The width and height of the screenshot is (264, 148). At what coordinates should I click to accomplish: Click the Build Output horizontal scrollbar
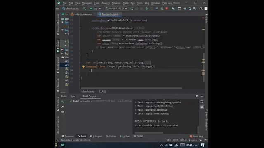point(149,133)
